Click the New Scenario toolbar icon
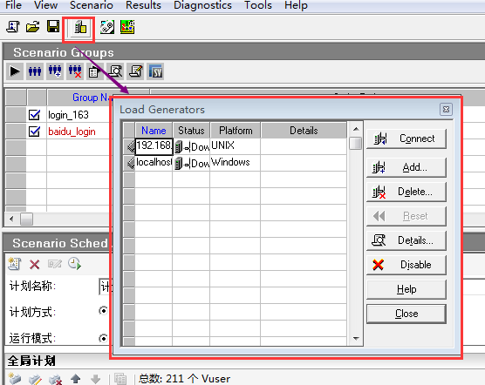The width and height of the screenshot is (485, 385). [13, 27]
